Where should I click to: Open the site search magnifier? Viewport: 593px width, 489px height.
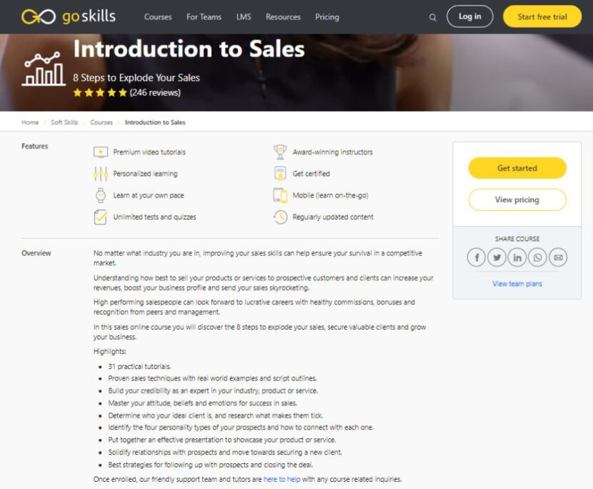[433, 16]
